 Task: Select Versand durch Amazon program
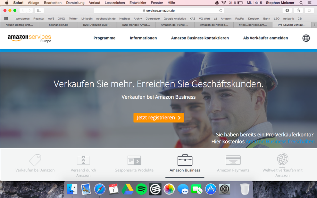point(83,166)
